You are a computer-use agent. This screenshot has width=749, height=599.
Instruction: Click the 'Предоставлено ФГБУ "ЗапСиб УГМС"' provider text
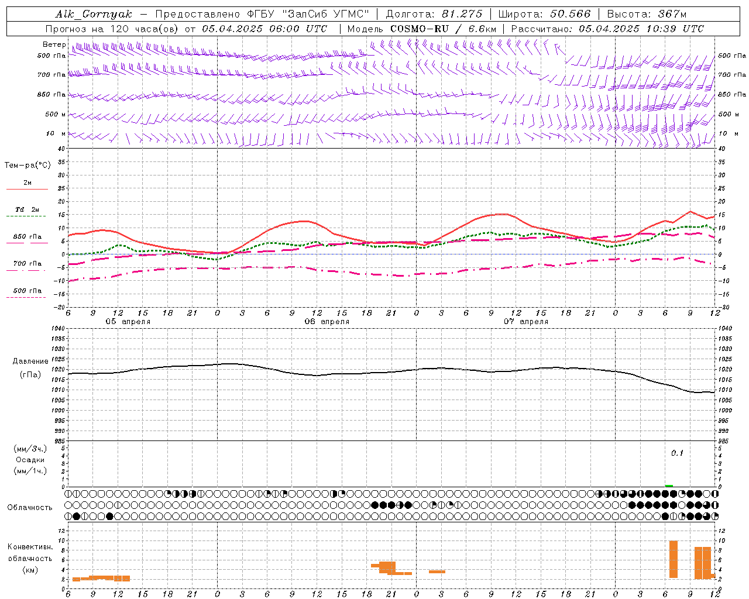pyautogui.click(x=262, y=14)
